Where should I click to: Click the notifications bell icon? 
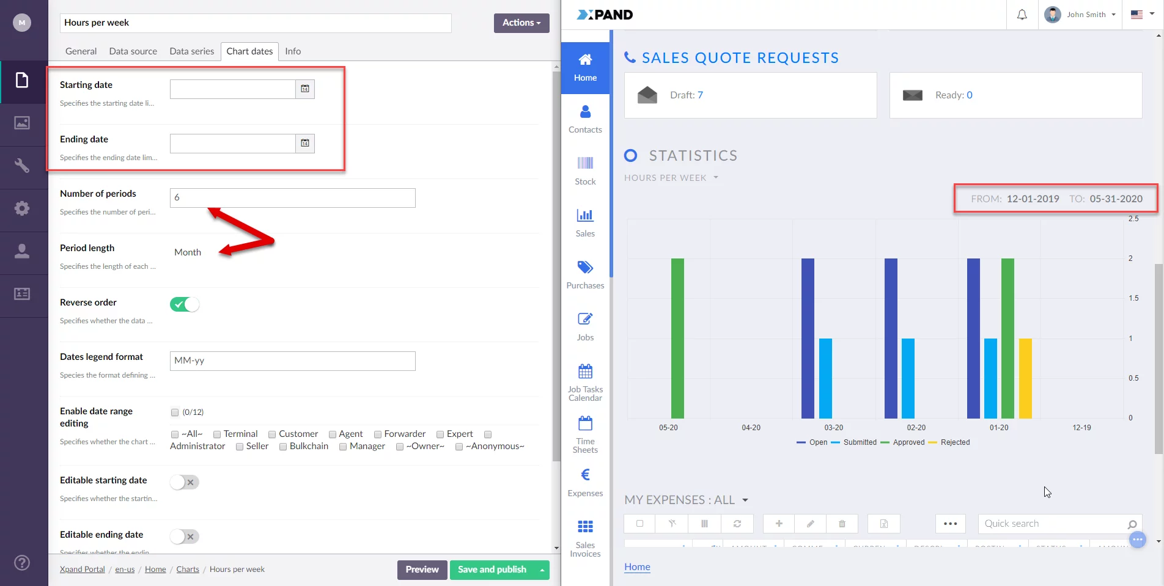(1022, 15)
